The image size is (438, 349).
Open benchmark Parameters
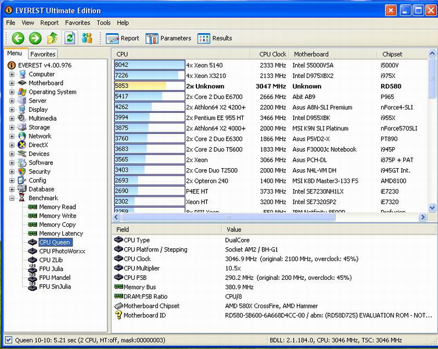pyautogui.click(x=168, y=38)
